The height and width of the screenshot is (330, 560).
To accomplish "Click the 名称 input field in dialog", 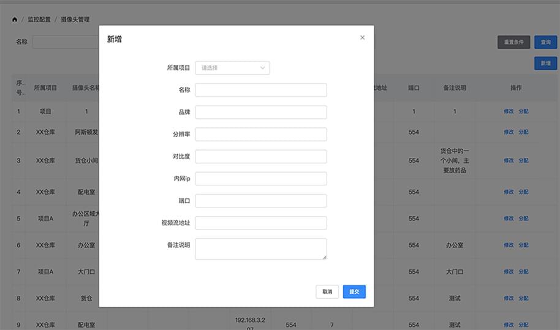I will [260, 90].
